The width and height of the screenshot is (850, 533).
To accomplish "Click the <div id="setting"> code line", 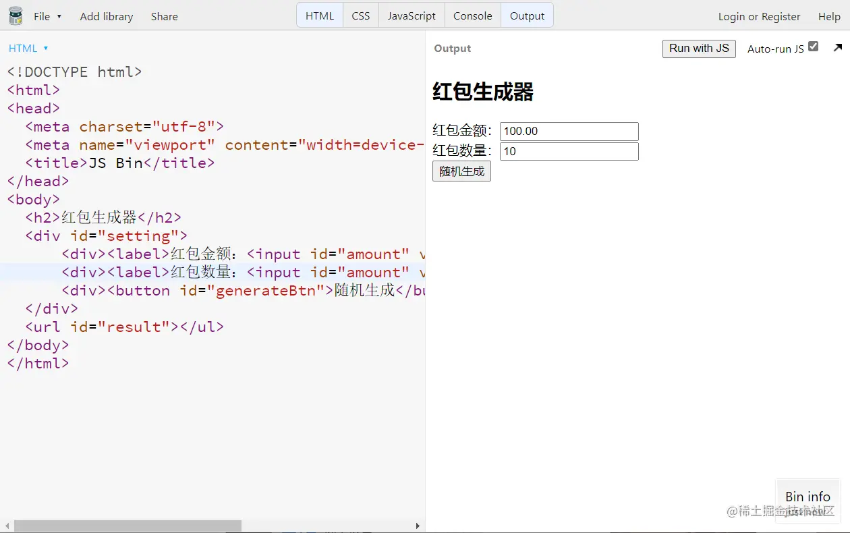I will point(106,236).
